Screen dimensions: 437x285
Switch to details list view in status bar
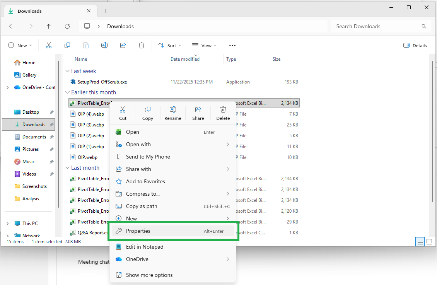tap(420, 242)
